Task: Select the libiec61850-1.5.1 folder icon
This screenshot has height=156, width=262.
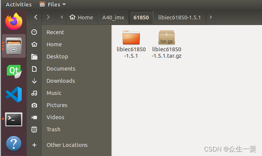Action: point(131,38)
